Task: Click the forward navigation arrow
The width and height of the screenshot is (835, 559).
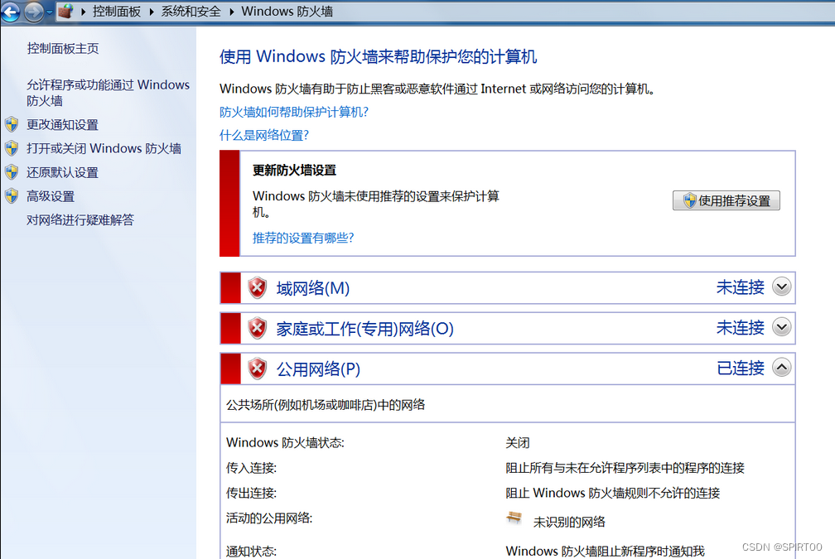Action: [x=34, y=12]
